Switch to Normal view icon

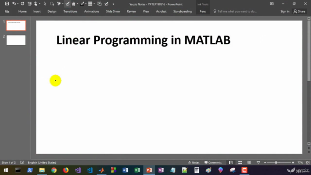[x=231, y=162]
